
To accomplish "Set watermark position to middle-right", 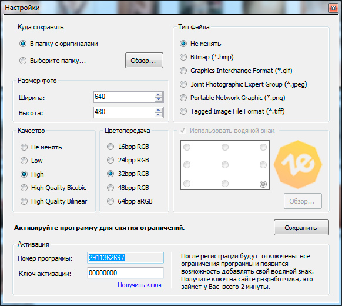I will (263, 165).
